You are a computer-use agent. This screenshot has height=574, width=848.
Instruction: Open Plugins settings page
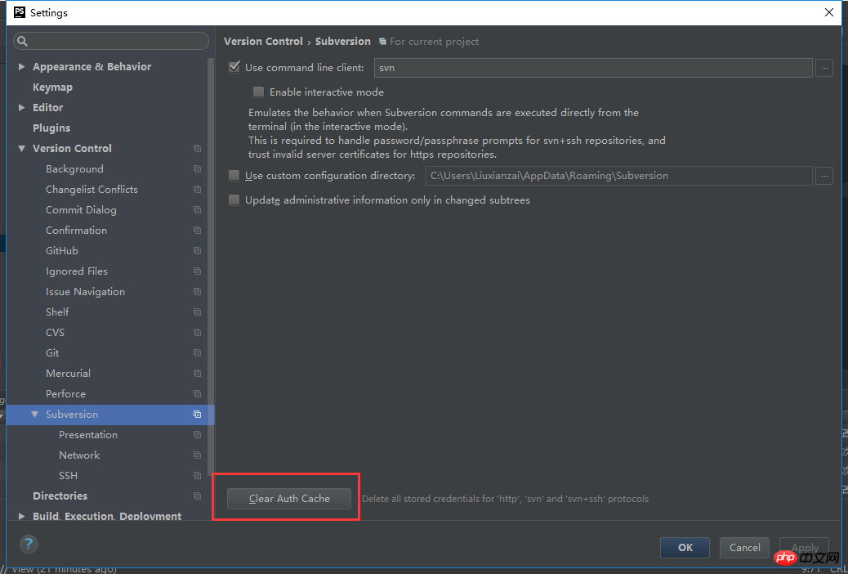pyautogui.click(x=51, y=128)
